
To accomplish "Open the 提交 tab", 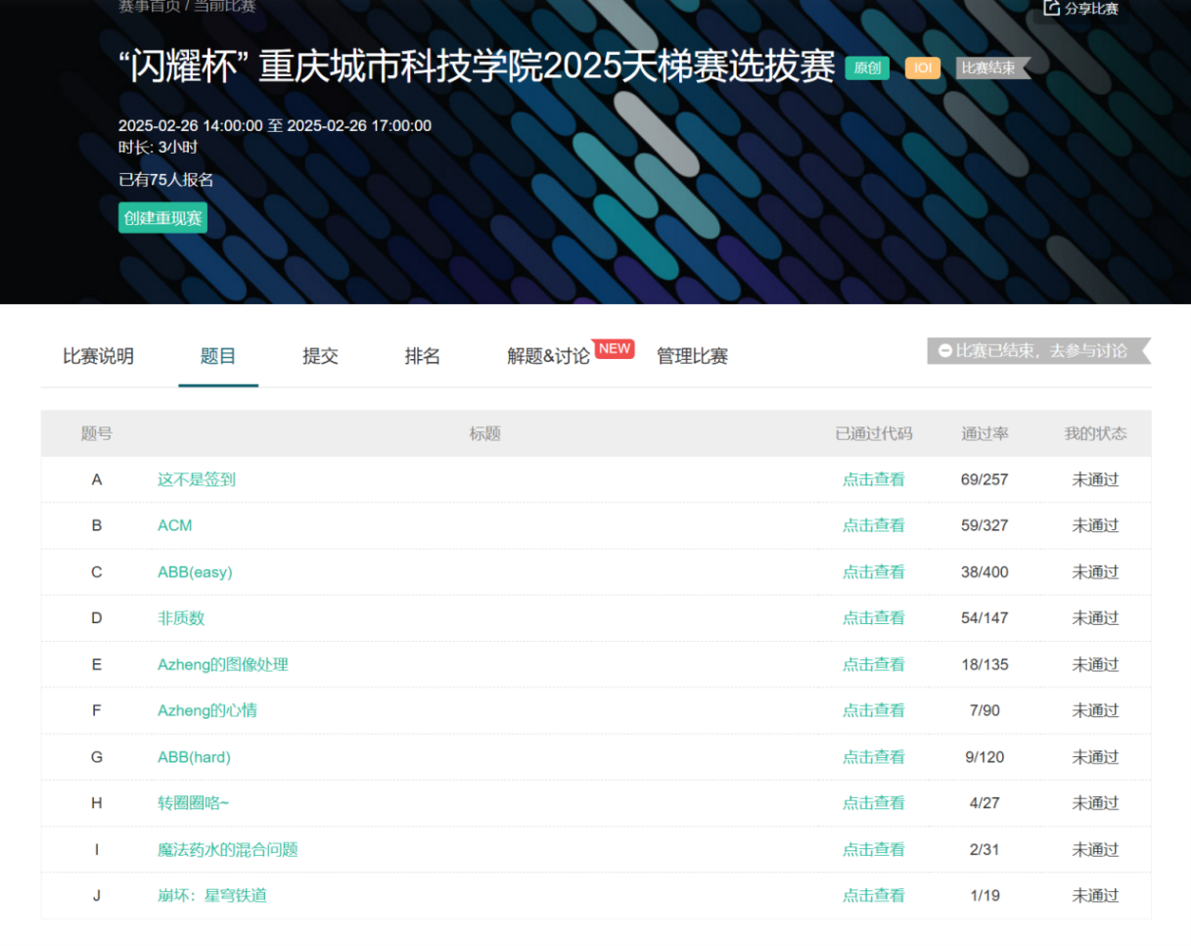I will pos(320,357).
